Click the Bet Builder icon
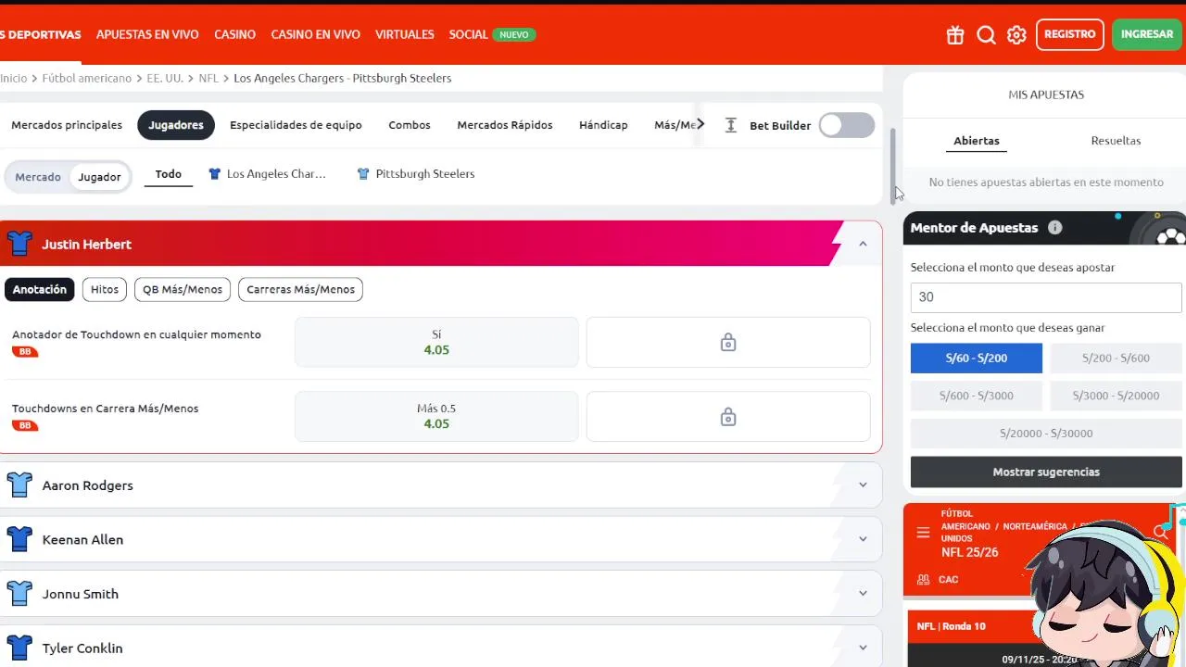Screen dimensions: 1186x667 (731, 125)
